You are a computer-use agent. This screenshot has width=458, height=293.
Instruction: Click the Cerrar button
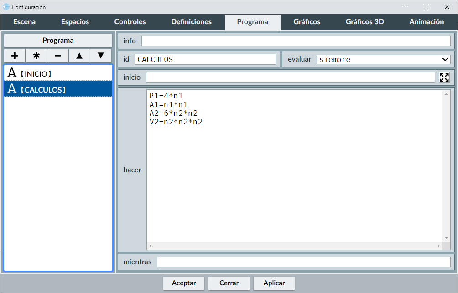(x=229, y=283)
